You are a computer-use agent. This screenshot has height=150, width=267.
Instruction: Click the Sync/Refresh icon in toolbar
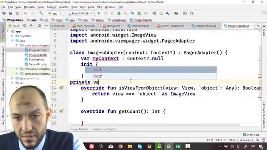pos(17,13)
